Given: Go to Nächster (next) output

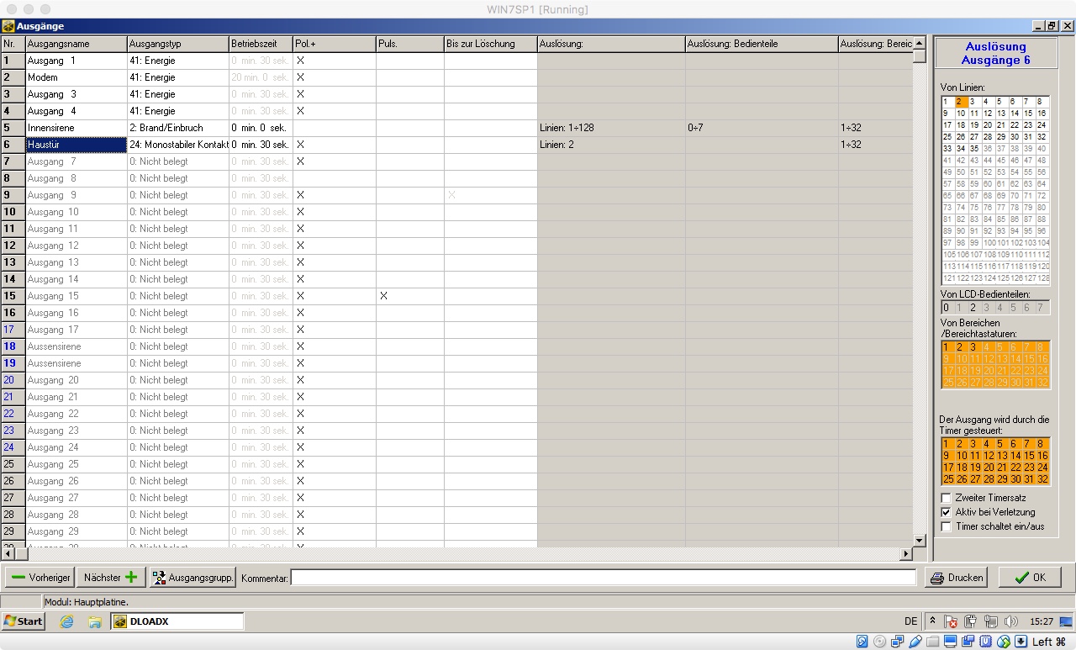Looking at the screenshot, I should coord(110,578).
